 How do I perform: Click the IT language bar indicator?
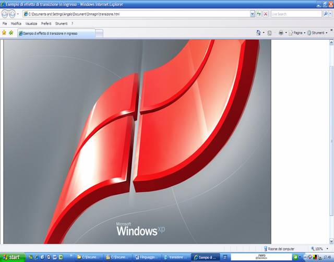(225, 257)
